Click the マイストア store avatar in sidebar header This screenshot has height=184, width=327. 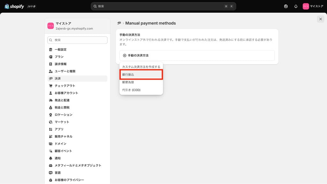pyautogui.click(x=50, y=26)
